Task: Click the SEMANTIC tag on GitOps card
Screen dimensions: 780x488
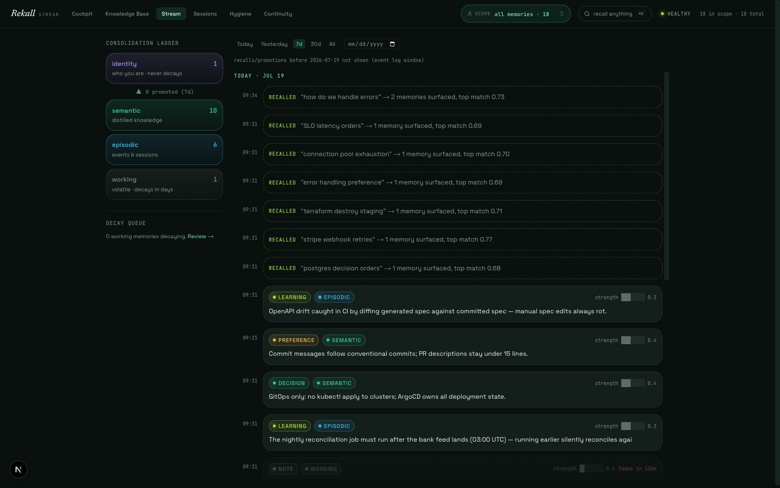Action: click(334, 383)
